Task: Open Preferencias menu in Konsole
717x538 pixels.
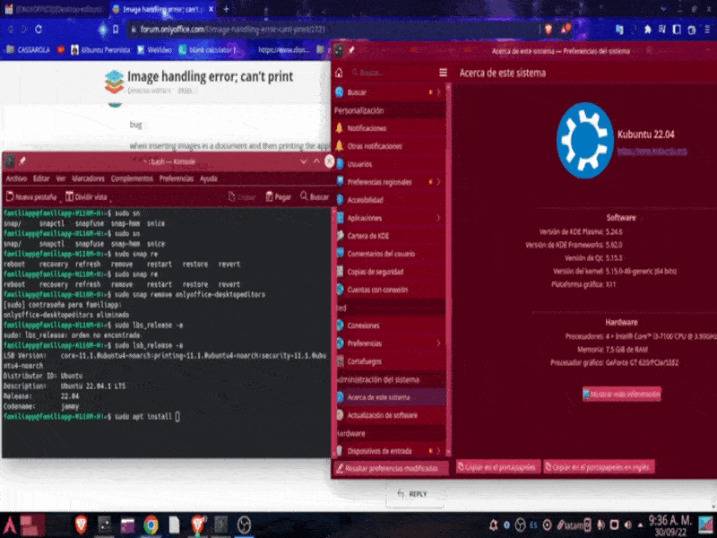Action: 176,178
